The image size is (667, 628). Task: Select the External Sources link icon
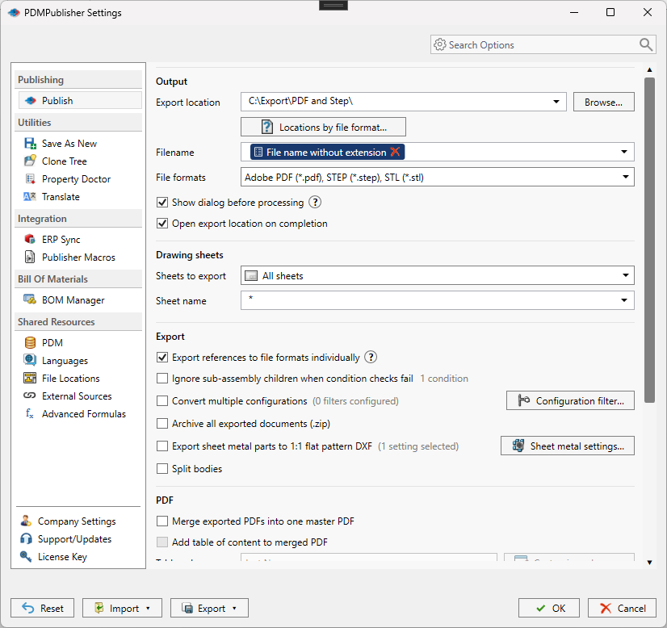(x=30, y=396)
